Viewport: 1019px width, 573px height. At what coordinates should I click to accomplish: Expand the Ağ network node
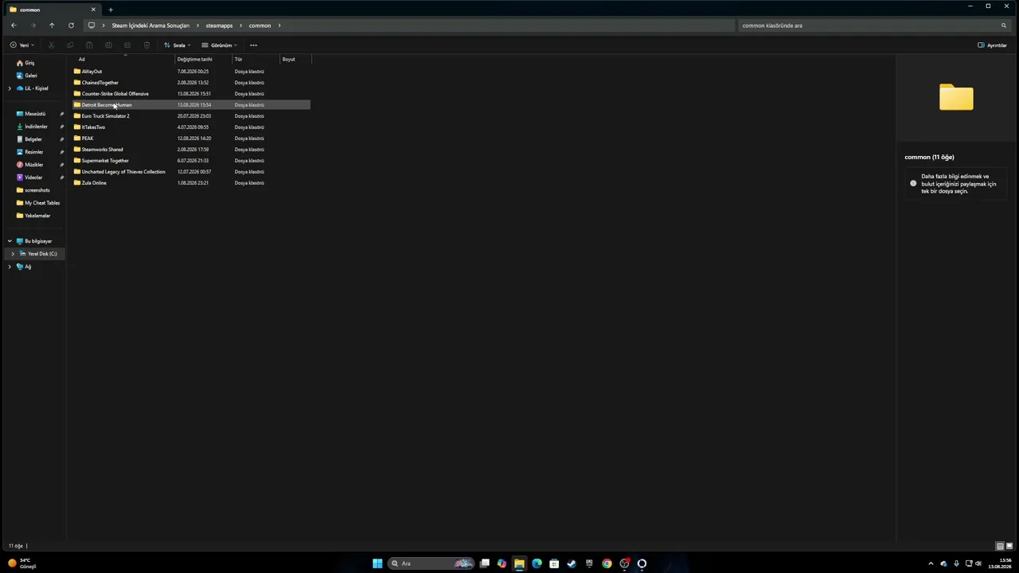pos(10,267)
